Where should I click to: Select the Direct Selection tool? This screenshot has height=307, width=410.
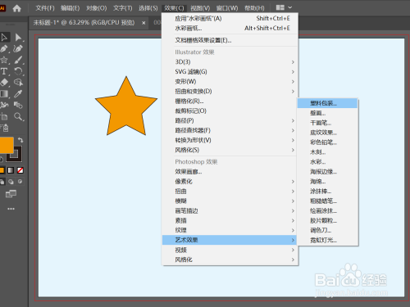click(x=18, y=37)
